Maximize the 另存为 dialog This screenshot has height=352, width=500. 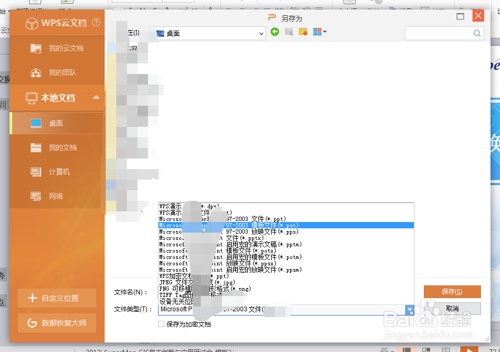[460, 16]
